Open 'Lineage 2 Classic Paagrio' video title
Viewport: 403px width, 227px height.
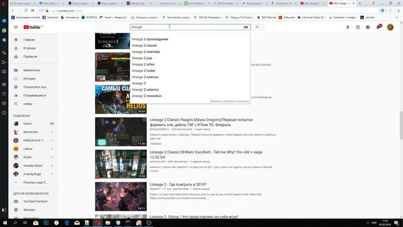pyautogui.click(x=201, y=122)
